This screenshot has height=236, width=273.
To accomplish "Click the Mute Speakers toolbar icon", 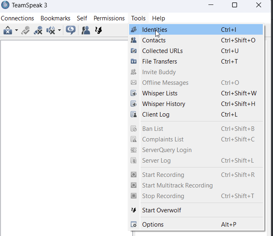I will click(51, 30).
